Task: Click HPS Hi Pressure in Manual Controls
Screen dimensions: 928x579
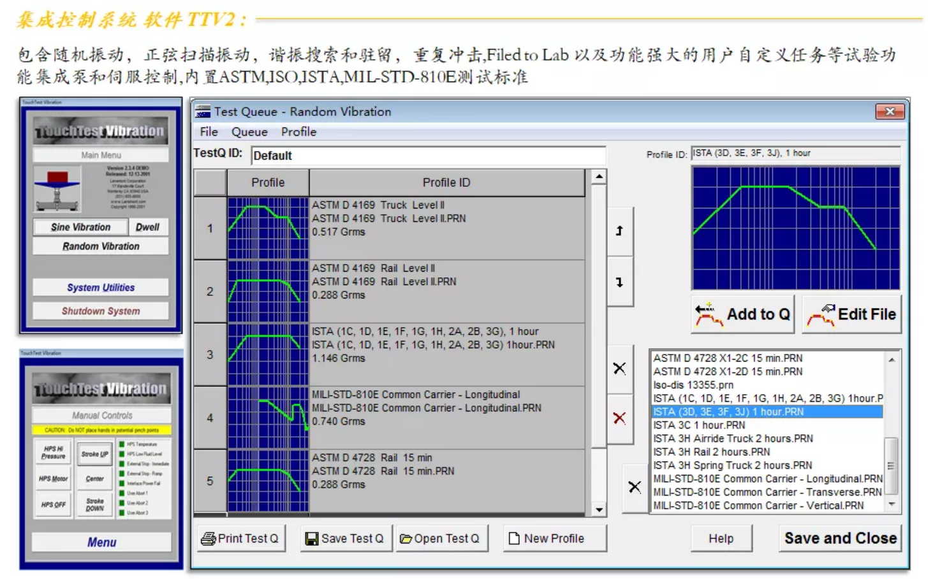Action: (x=54, y=452)
